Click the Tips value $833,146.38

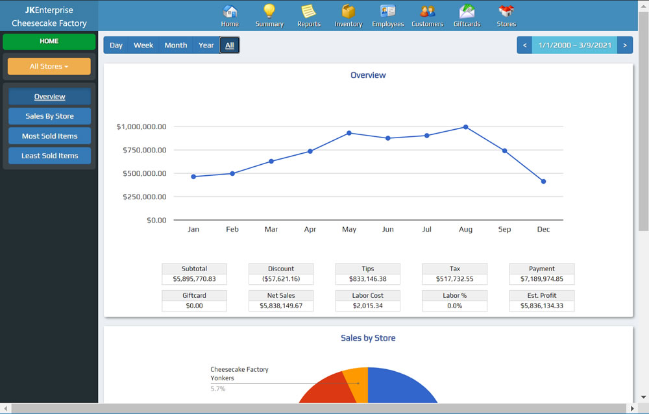click(x=367, y=279)
